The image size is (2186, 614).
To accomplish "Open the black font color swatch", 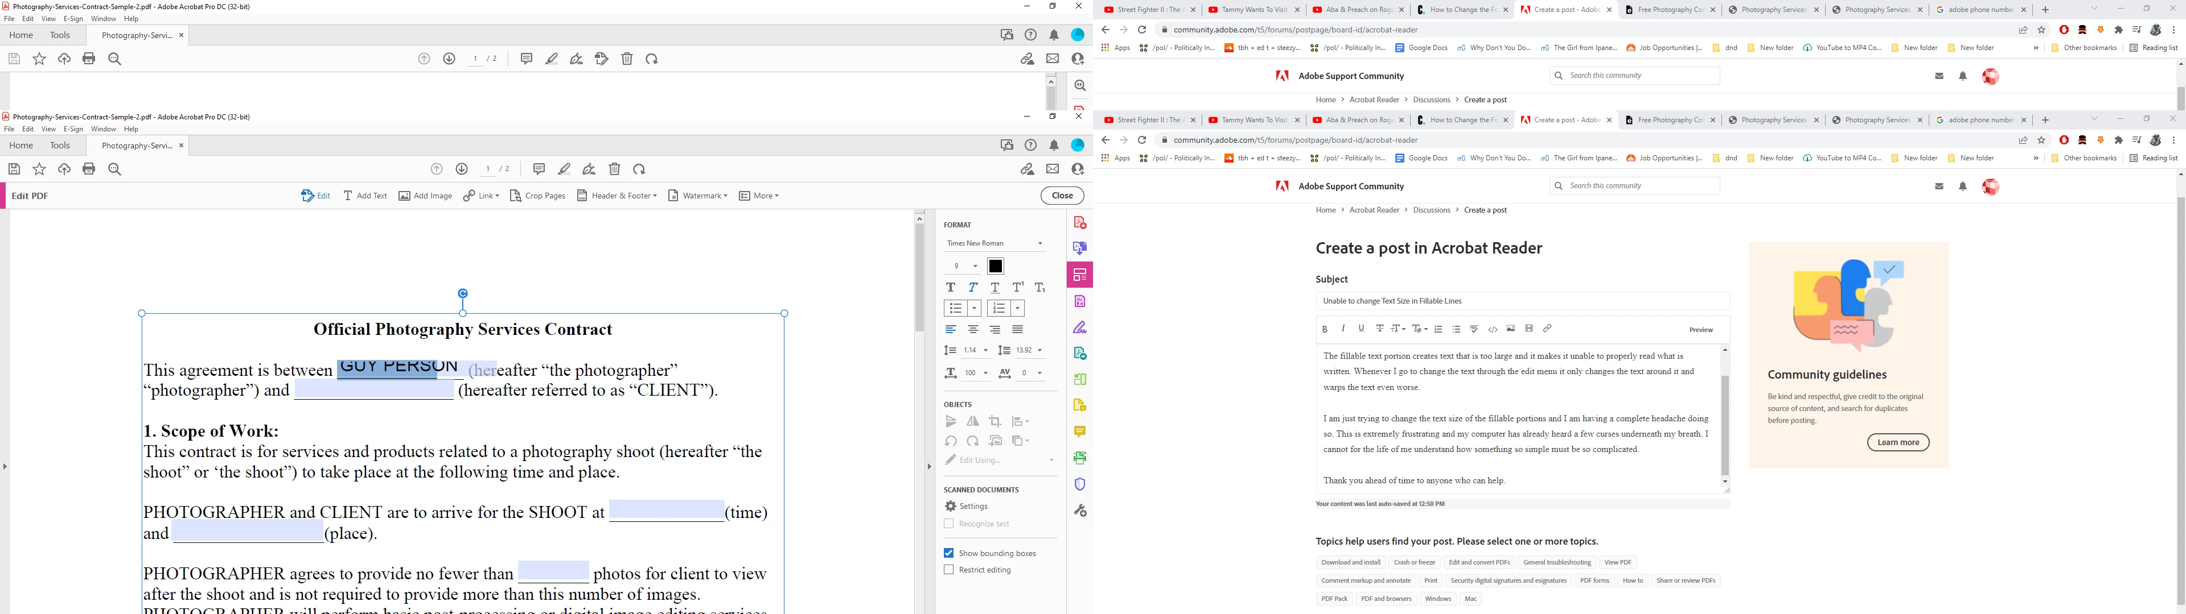I will point(996,266).
